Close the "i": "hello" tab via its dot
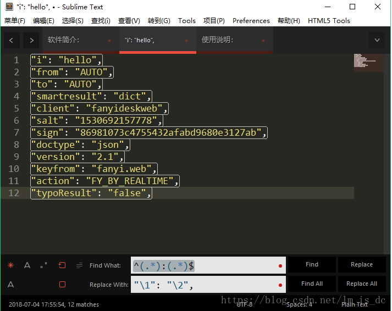 (186, 41)
